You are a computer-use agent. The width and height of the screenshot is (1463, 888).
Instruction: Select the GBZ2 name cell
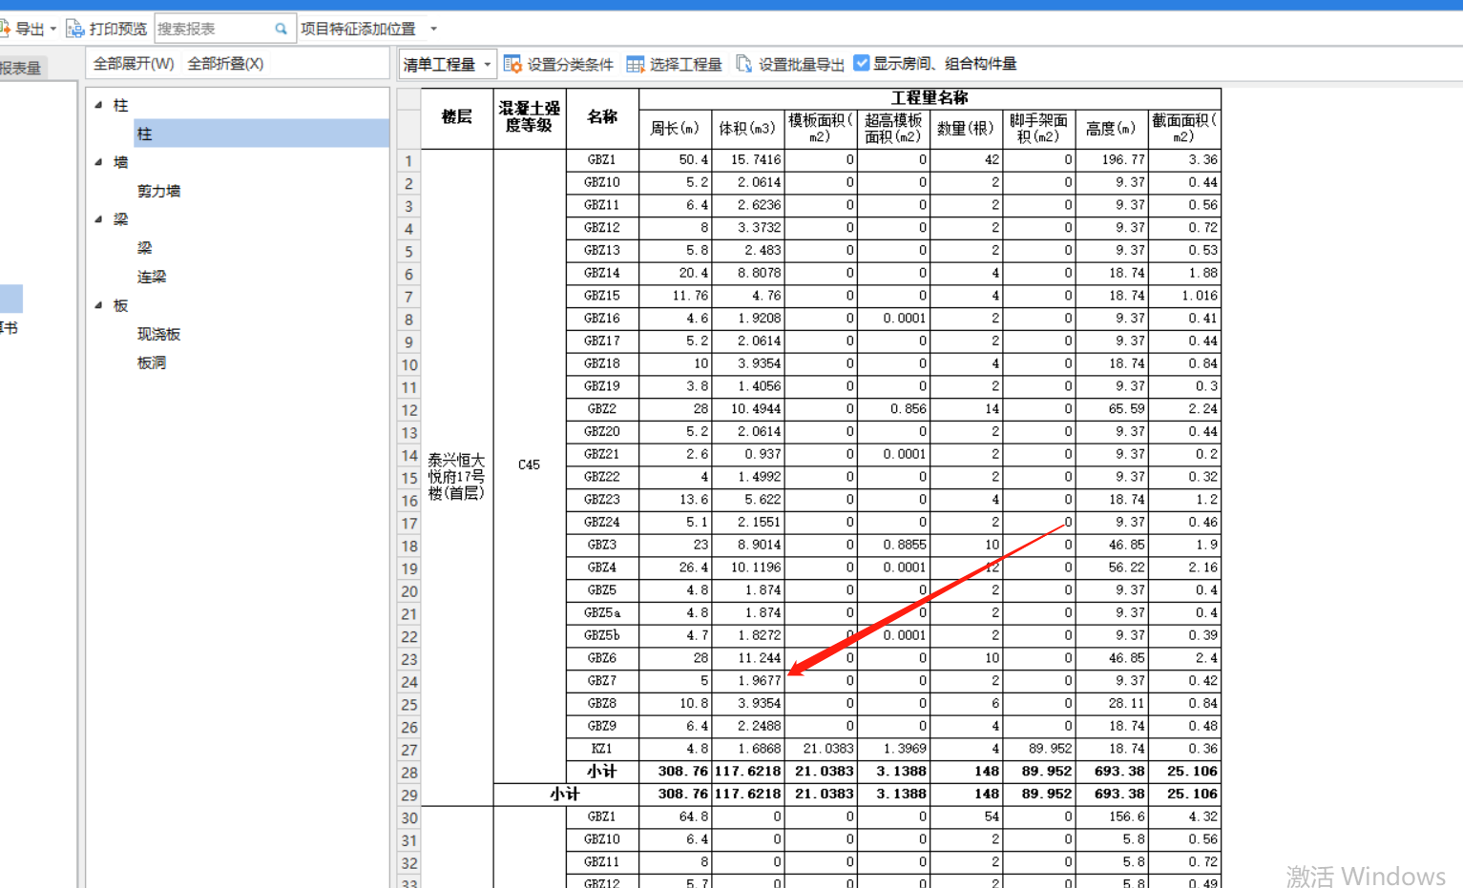point(602,409)
